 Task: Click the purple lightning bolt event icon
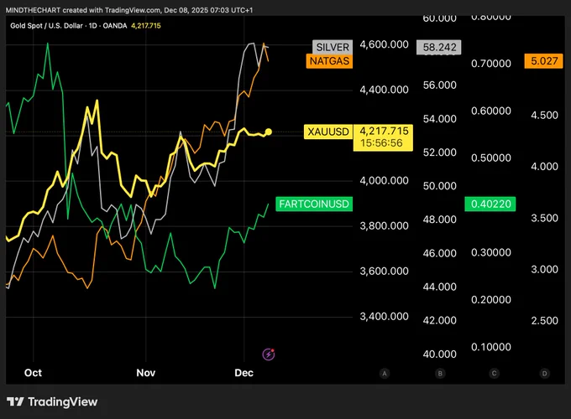269,354
